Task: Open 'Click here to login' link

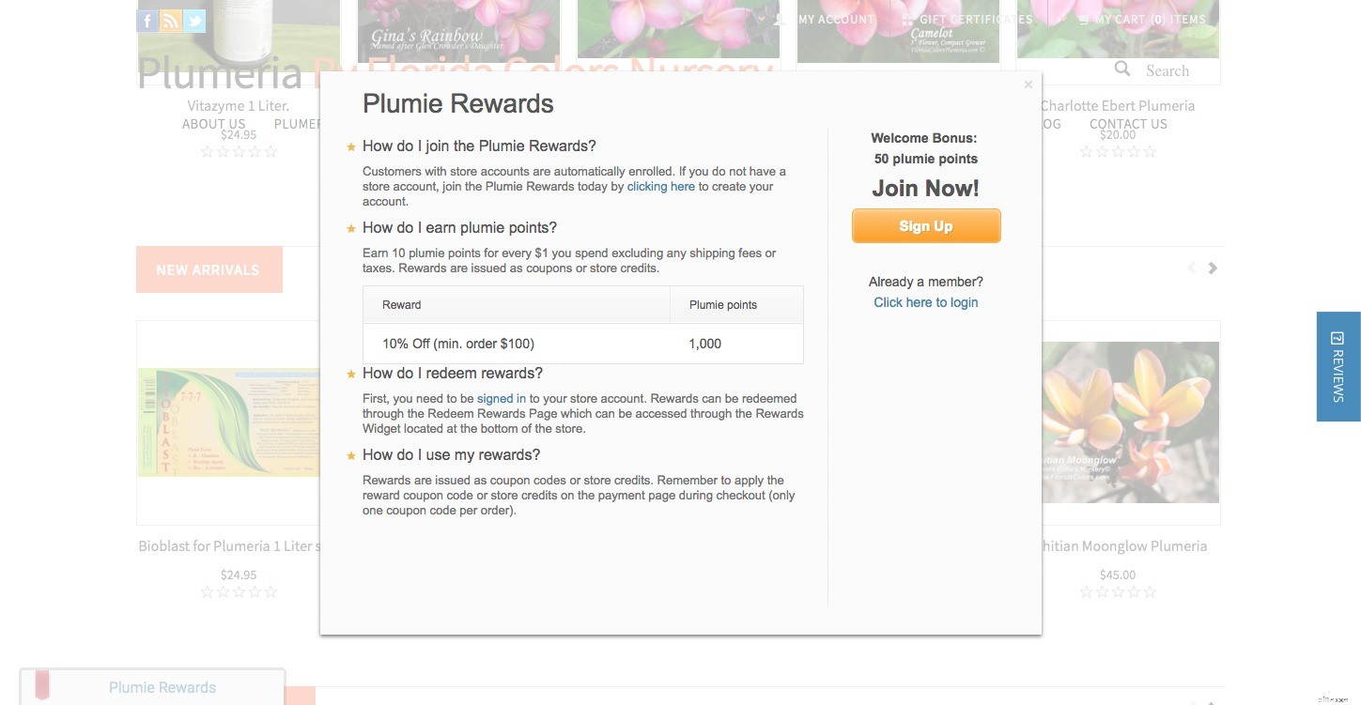Action: 925,302
